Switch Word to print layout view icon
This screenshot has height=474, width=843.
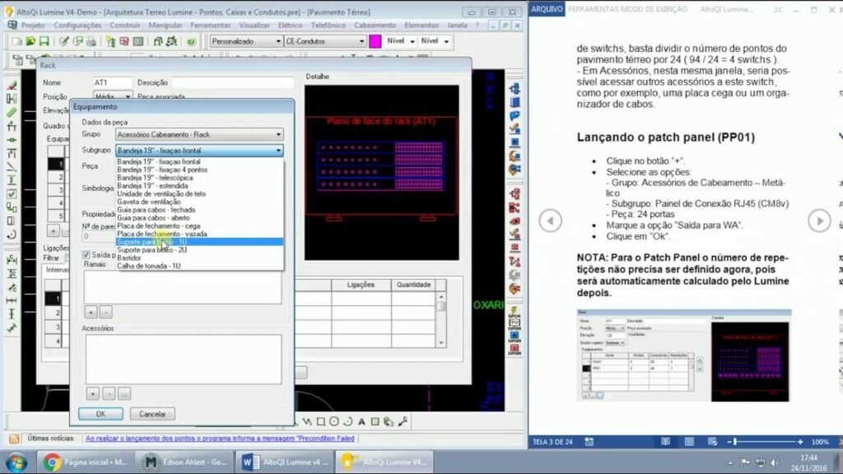[689, 442]
